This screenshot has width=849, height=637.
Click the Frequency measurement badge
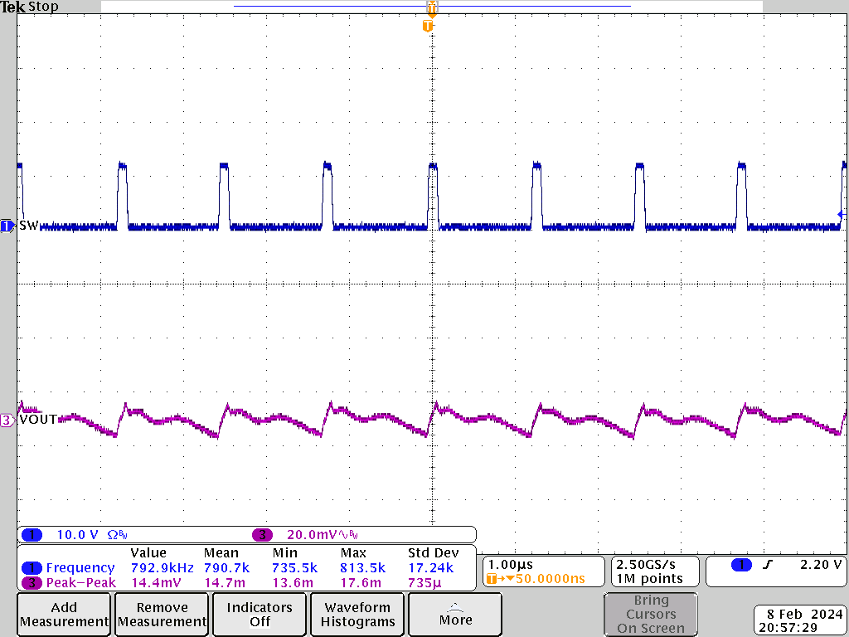pyautogui.click(x=79, y=568)
